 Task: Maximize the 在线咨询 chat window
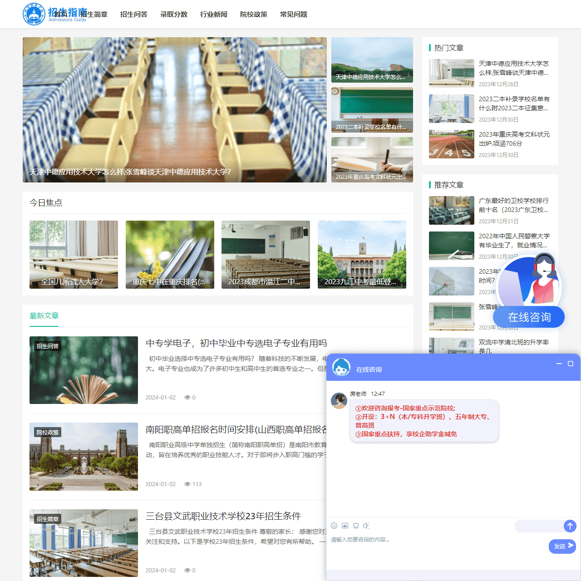tap(571, 364)
